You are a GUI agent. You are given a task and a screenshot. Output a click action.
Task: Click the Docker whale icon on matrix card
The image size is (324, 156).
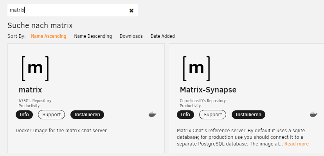[153, 115]
